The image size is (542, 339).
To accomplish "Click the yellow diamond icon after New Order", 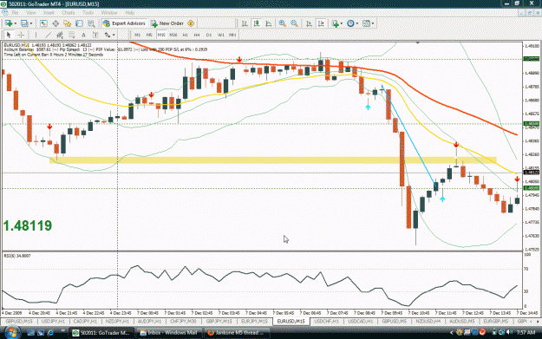I will [x=191, y=23].
